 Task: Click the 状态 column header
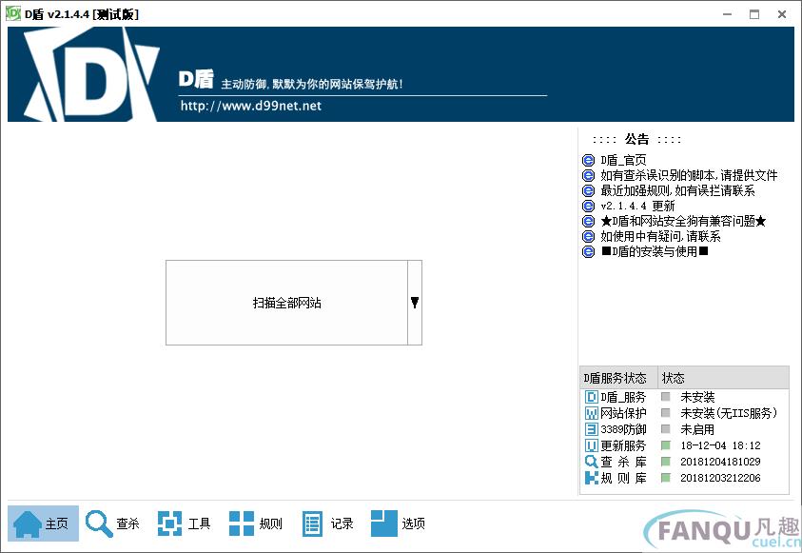[723, 378]
